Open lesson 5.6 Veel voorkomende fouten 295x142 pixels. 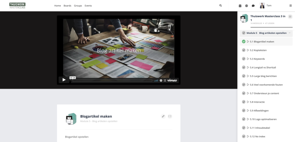(266, 85)
